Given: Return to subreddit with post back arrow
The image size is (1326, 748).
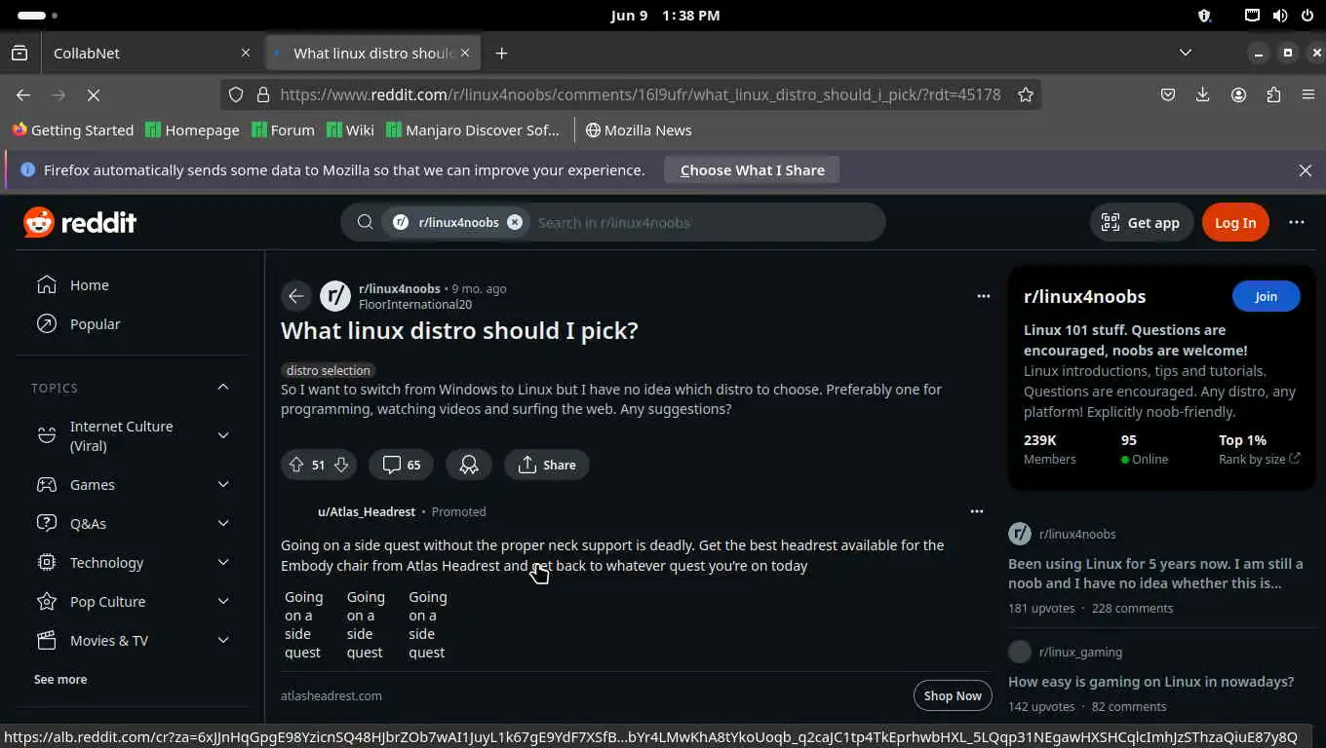Looking at the screenshot, I should pyautogui.click(x=296, y=296).
